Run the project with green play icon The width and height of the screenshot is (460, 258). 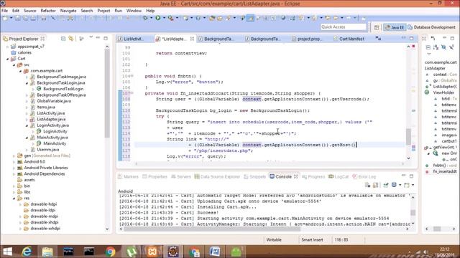158,18
